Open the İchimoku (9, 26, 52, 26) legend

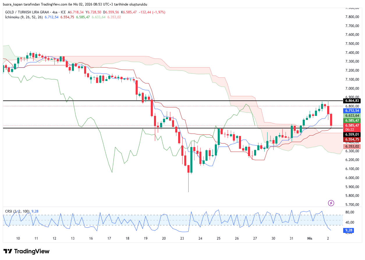click(x=24, y=17)
